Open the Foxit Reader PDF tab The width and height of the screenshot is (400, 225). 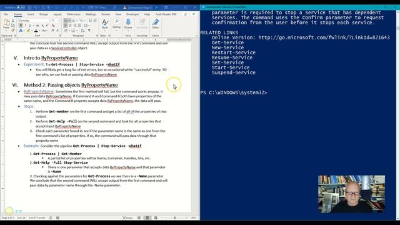[166, 14]
